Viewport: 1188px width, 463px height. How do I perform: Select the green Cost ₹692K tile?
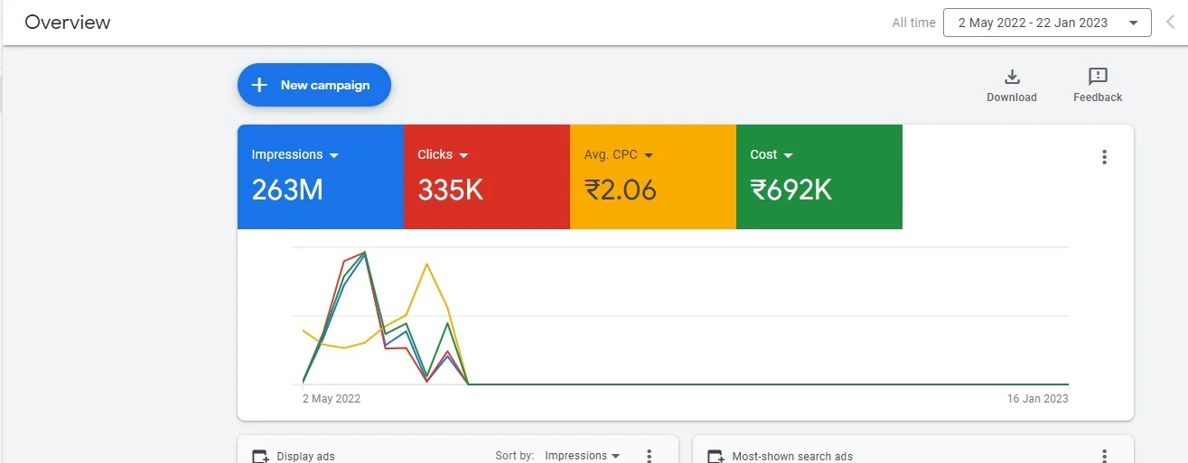(819, 177)
